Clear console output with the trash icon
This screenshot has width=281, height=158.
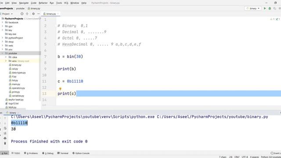tap(5, 144)
